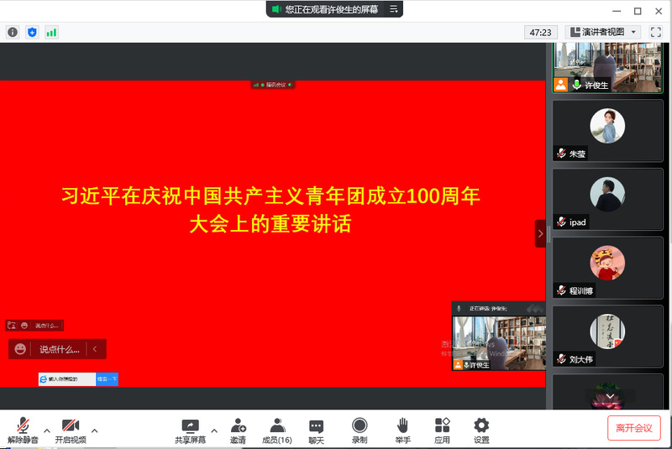Viewport: 672px width, 449px height.
Task: Click the meeting info icon
Action: (x=13, y=32)
